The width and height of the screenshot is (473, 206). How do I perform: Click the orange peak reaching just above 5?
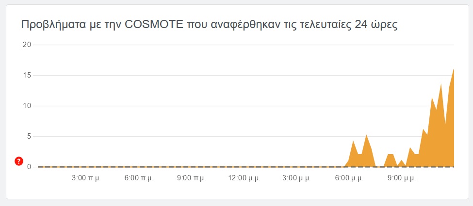pyautogui.click(x=366, y=136)
